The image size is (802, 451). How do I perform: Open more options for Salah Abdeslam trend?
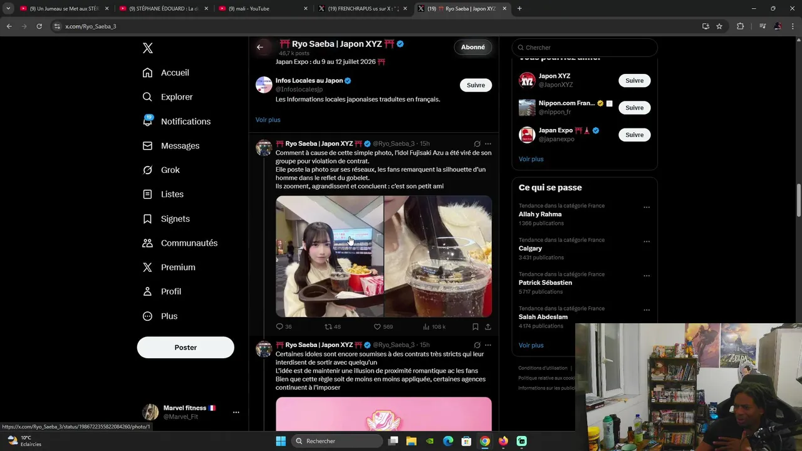(x=647, y=310)
